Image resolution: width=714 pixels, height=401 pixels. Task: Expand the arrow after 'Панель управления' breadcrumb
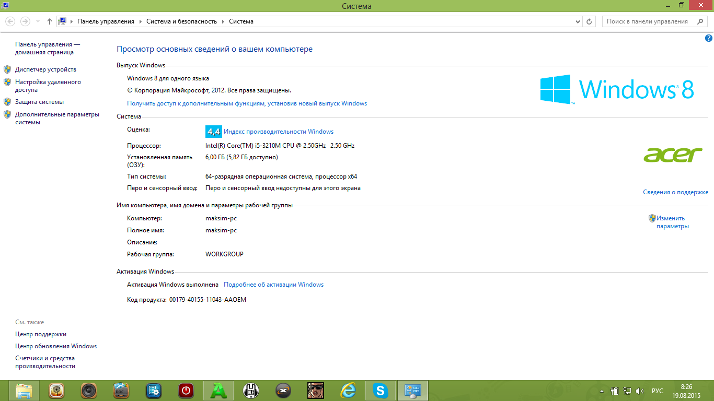pos(140,21)
